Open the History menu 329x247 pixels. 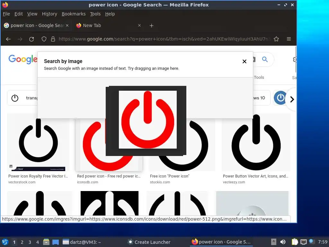[x=49, y=14]
